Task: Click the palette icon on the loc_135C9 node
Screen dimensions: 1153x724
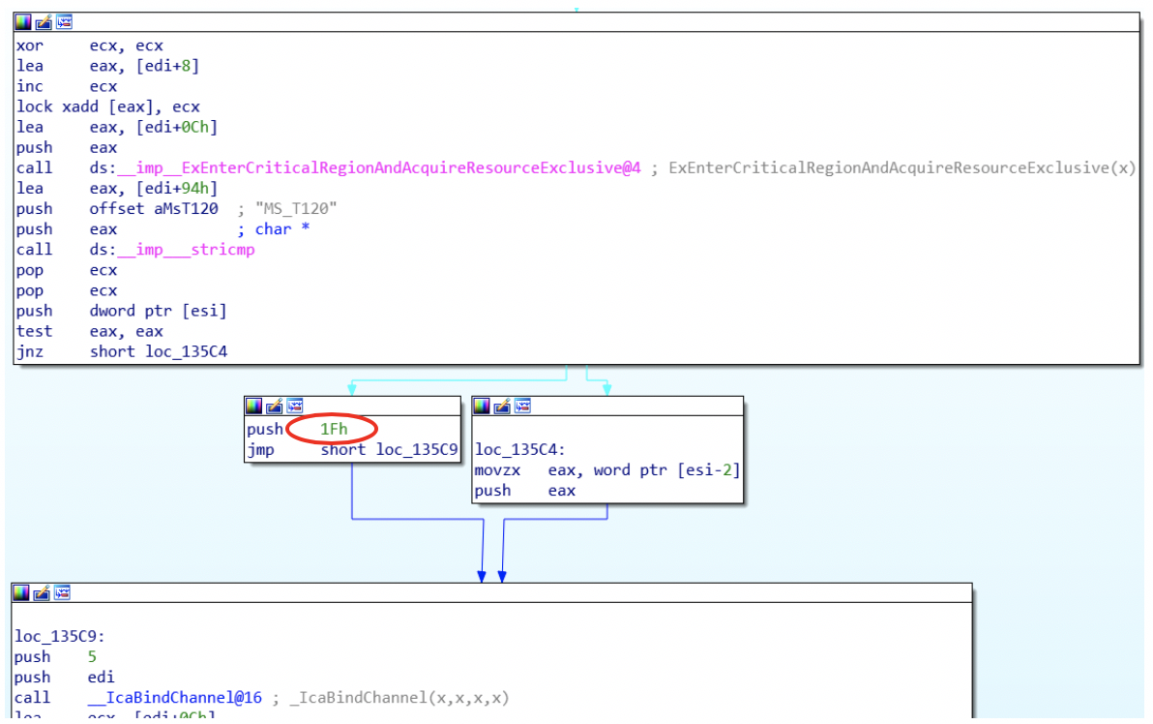Action: [x=19, y=592]
